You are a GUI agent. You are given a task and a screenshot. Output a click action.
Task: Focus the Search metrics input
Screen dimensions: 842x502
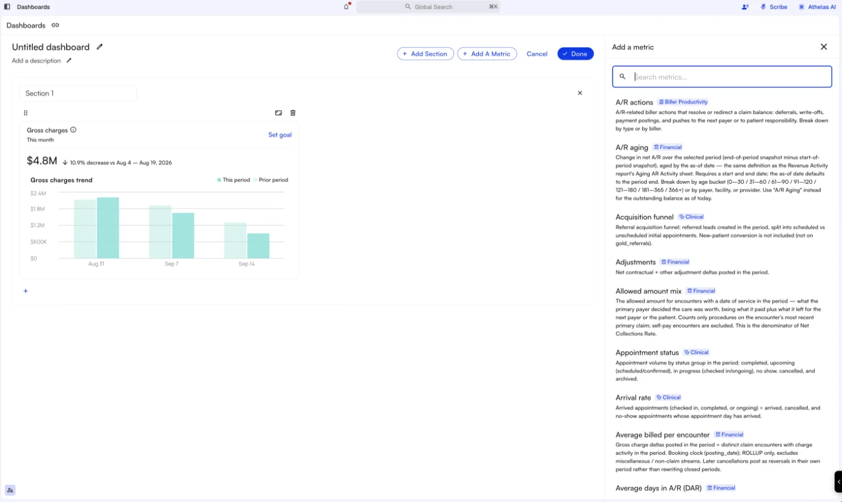[722, 77]
